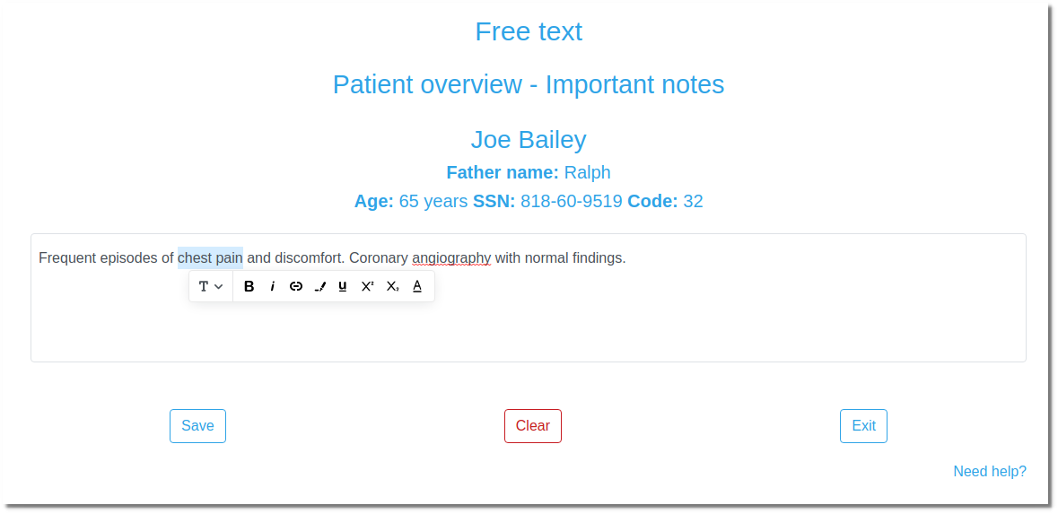The image size is (1058, 514).
Task: Apply bold formatting to selected text
Action: [x=249, y=287]
